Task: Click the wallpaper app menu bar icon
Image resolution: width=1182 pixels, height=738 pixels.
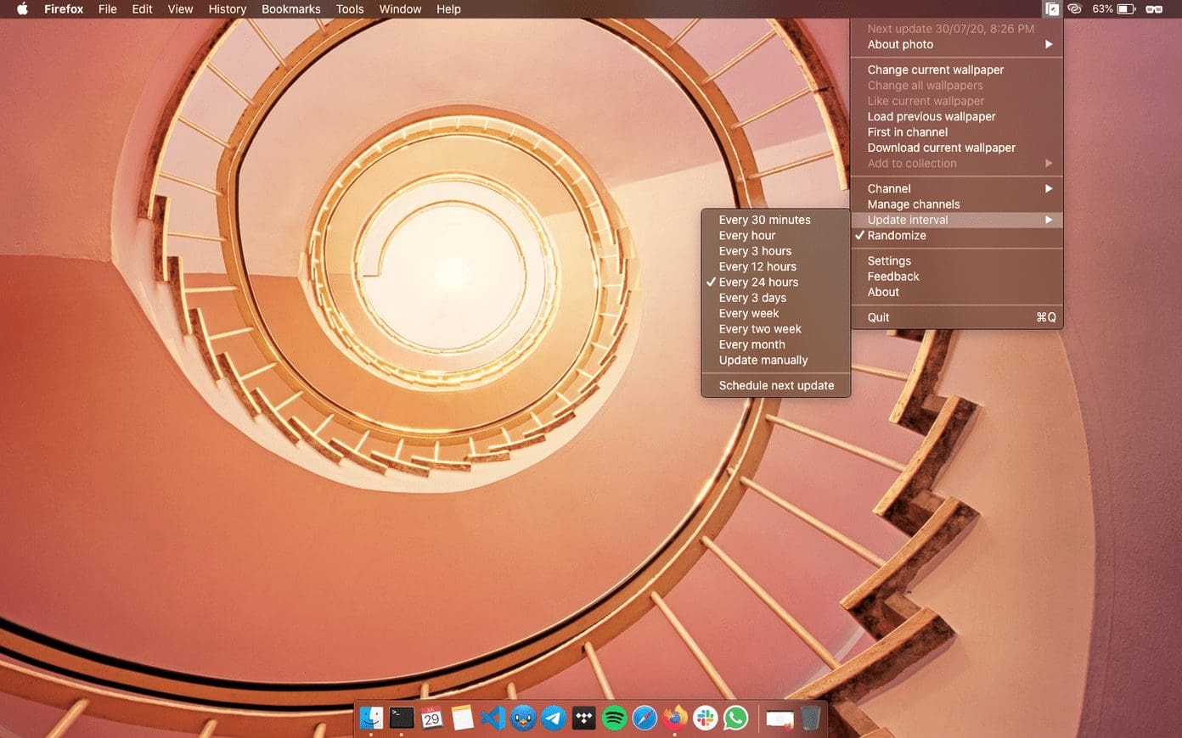Action: point(1052,9)
